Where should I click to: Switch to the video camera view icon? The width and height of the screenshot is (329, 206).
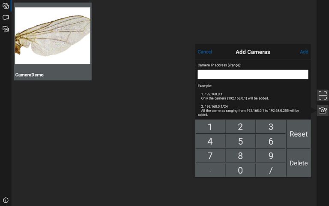(6, 18)
